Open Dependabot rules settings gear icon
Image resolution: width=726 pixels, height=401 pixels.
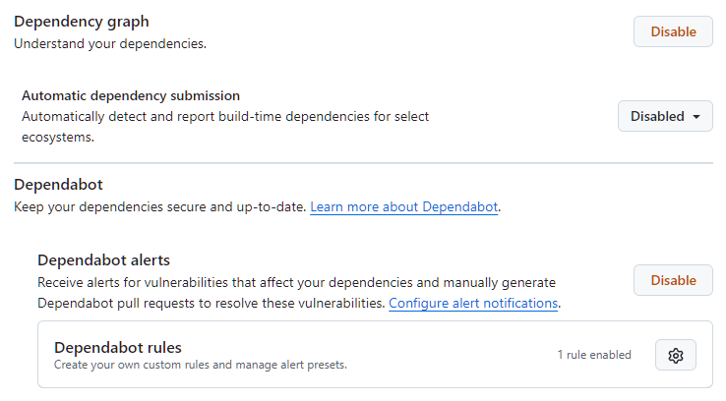pos(675,355)
